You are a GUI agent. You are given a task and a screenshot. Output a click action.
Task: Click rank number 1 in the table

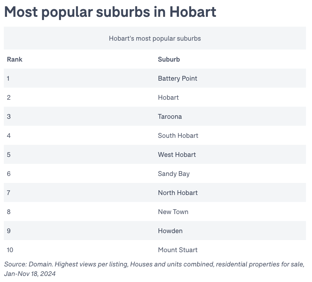(8, 78)
